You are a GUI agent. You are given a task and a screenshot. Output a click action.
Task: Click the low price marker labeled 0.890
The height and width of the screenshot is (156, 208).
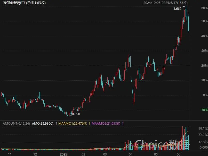pyautogui.click(x=76, y=114)
